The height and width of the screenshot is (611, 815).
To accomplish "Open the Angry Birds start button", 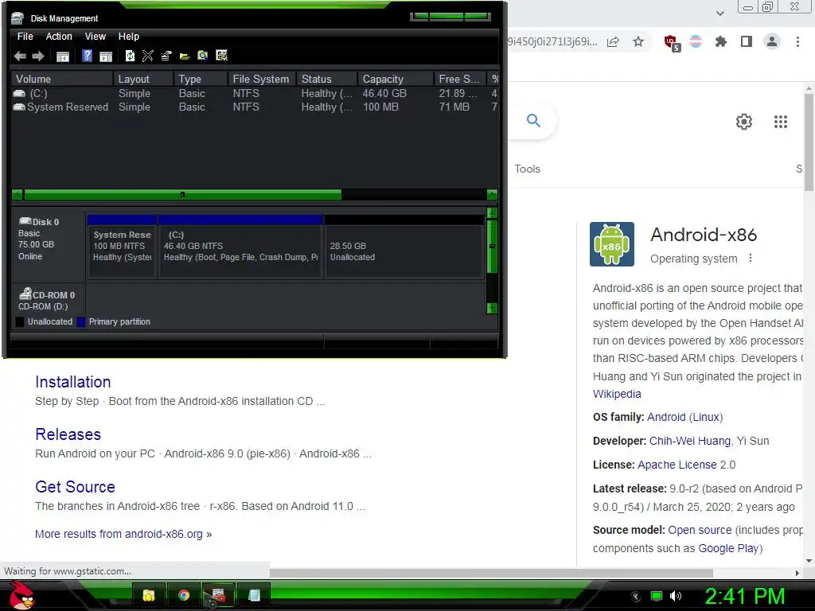I will (x=21, y=595).
